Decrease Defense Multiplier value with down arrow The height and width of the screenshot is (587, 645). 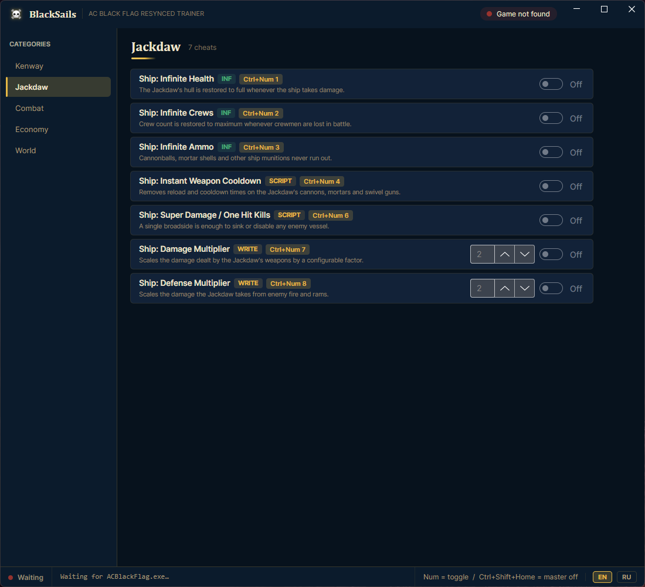click(x=524, y=288)
